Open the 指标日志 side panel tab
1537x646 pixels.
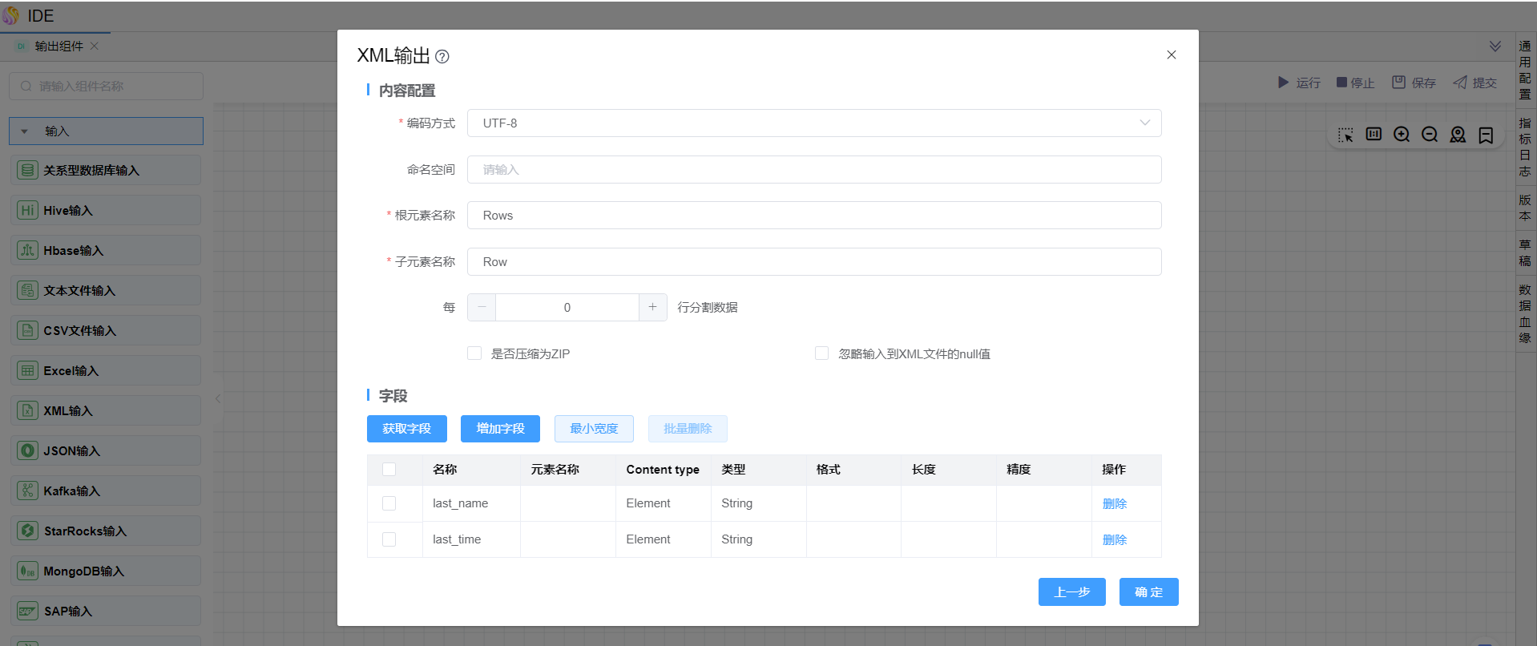click(x=1524, y=147)
